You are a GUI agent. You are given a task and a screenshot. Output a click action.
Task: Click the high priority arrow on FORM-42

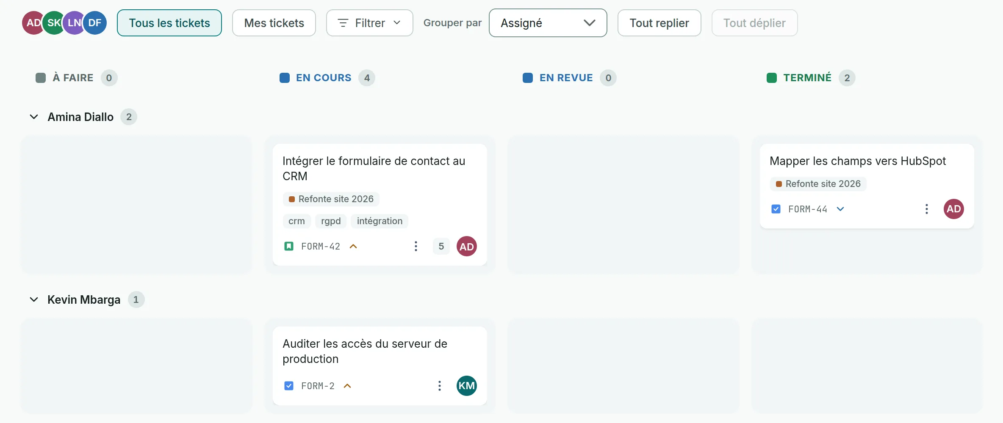353,246
